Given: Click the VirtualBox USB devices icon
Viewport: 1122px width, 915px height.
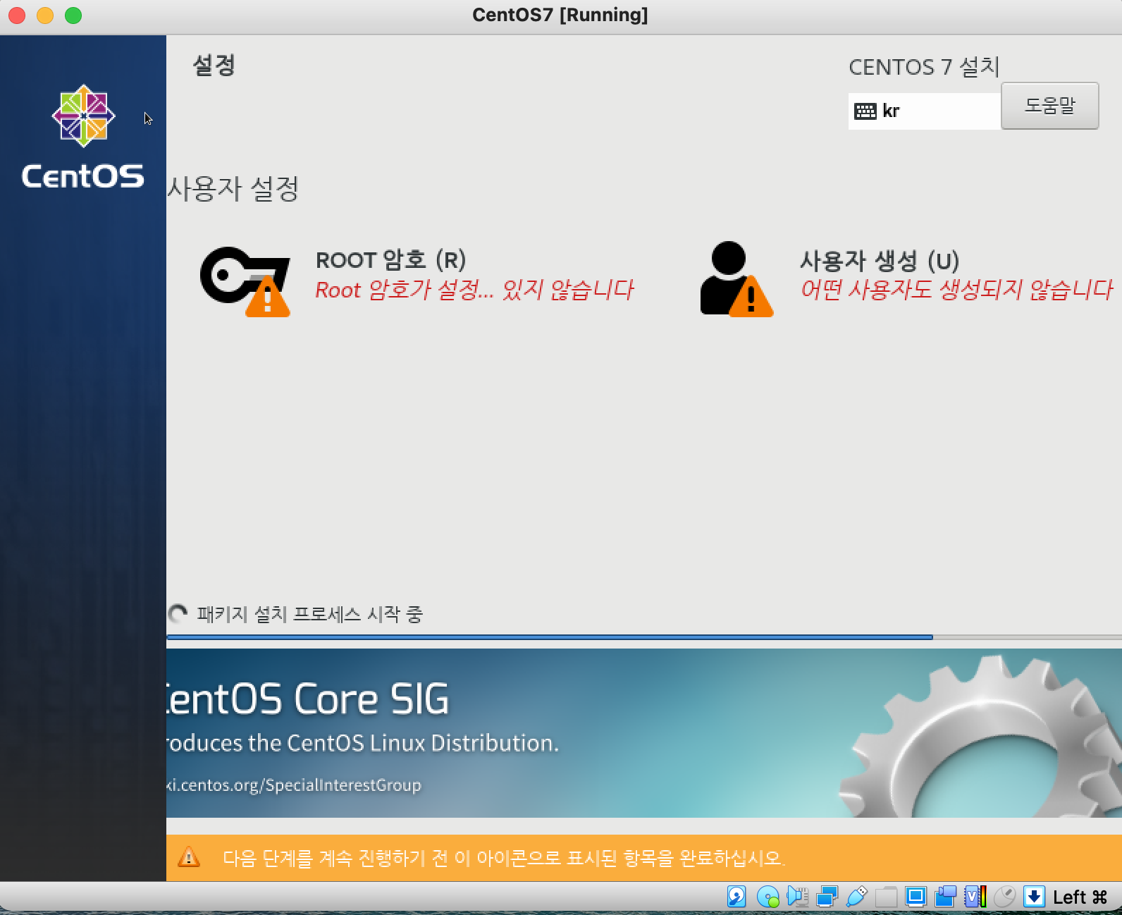Looking at the screenshot, I should pyautogui.click(x=856, y=897).
